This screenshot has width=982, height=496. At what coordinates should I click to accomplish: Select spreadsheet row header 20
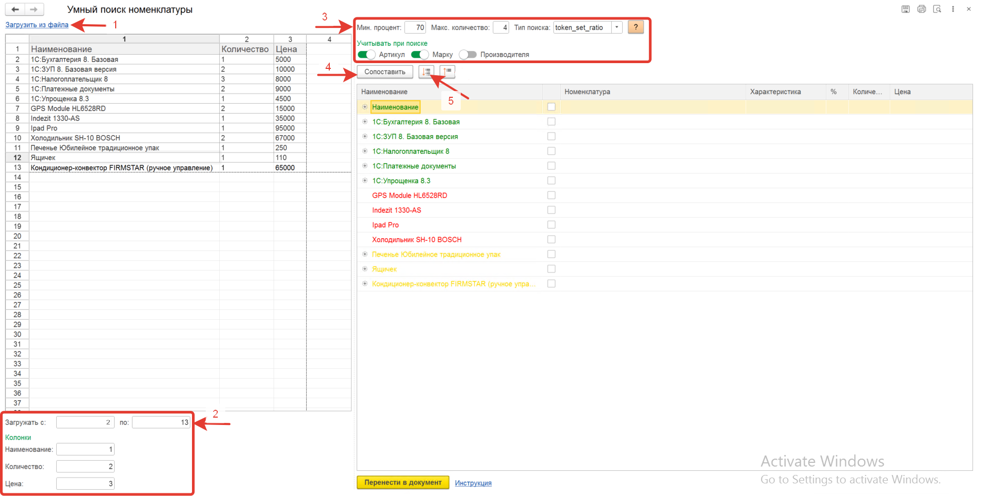tap(17, 236)
